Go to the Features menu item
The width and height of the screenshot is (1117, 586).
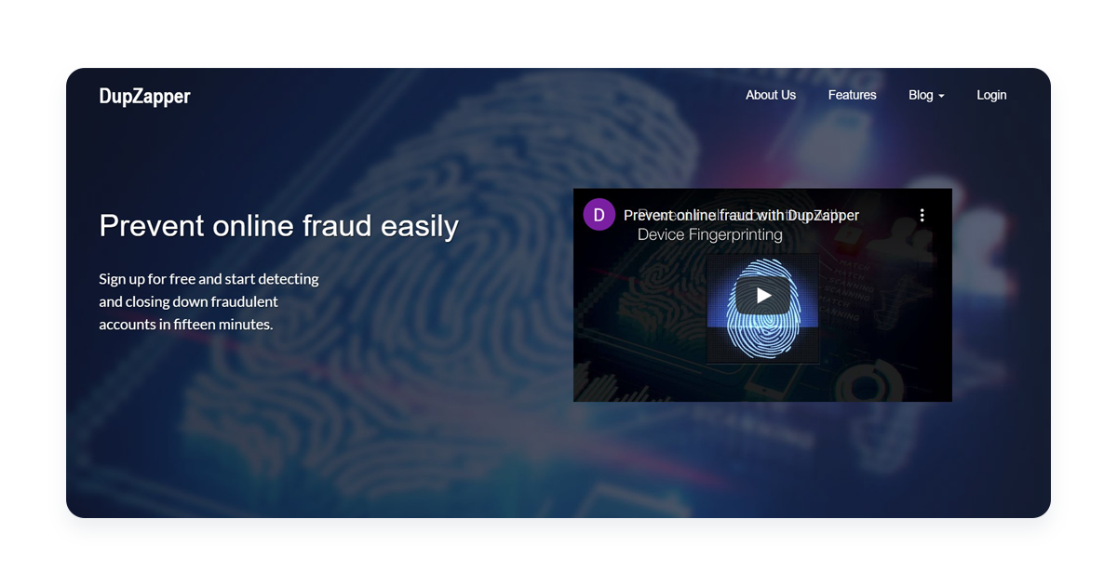[853, 95]
